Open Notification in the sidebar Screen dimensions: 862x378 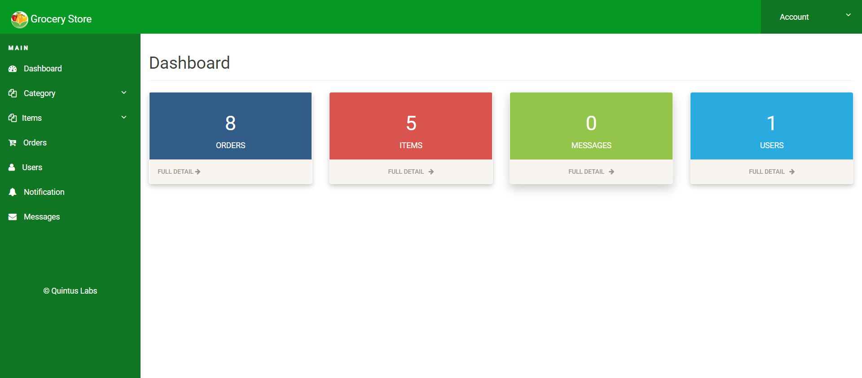[x=44, y=192]
